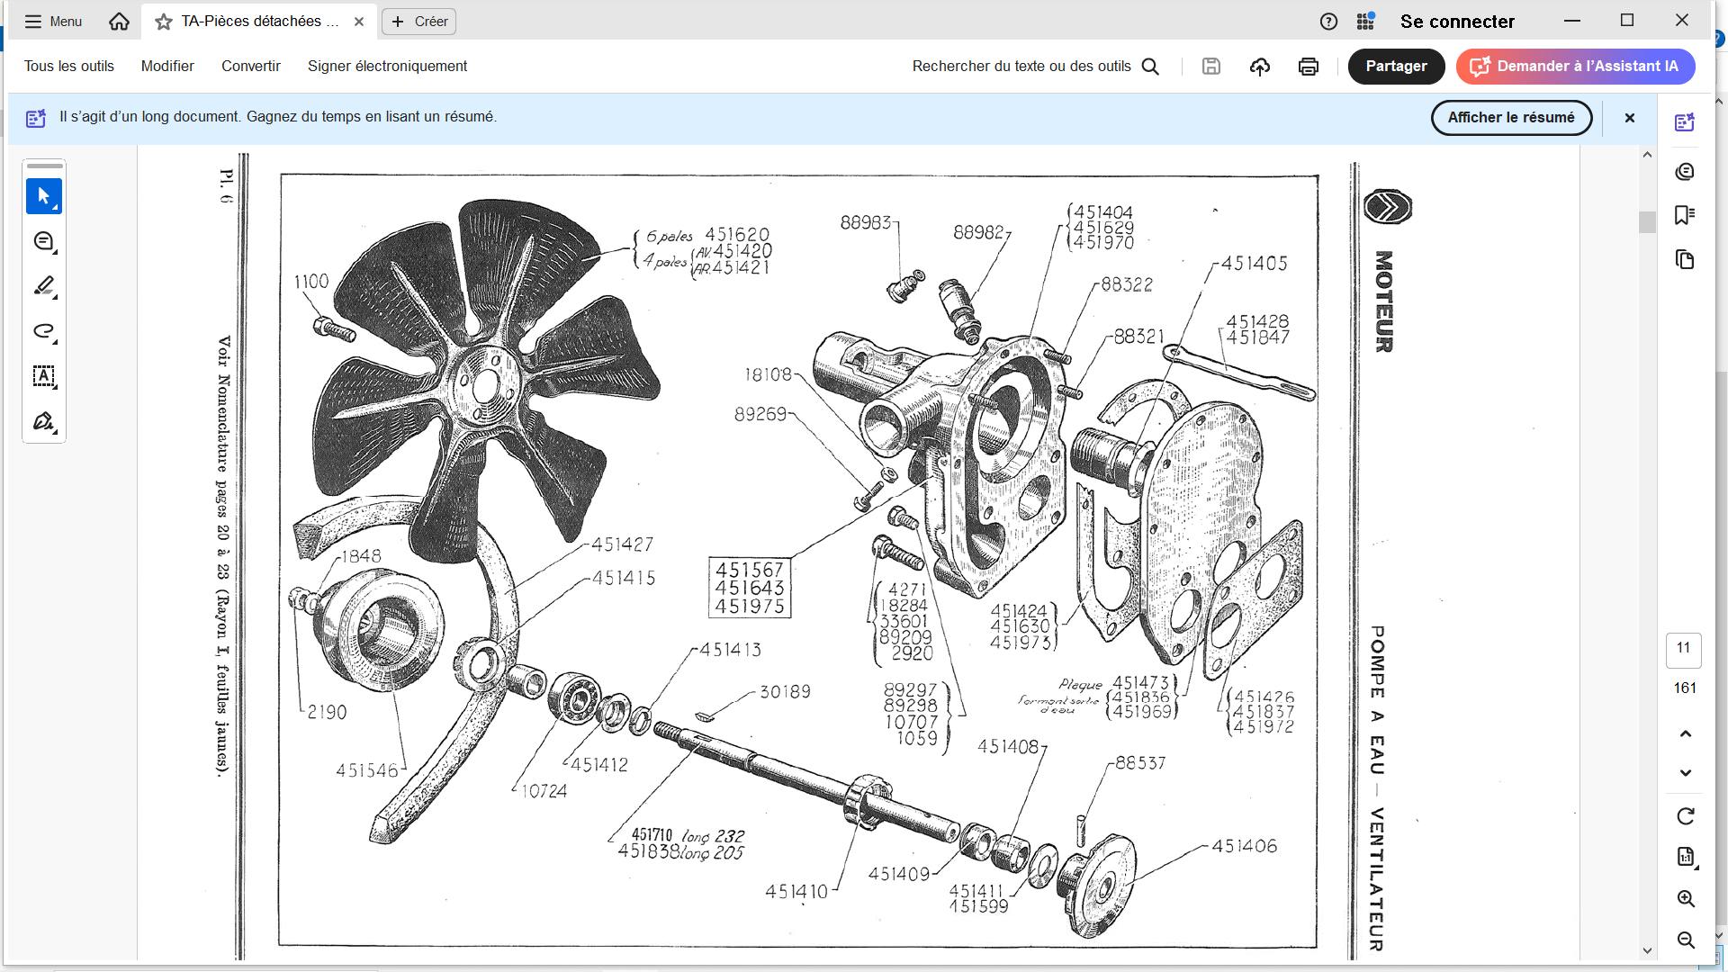The width and height of the screenshot is (1728, 972).
Task: Click the Partager button
Action: (x=1395, y=67)
